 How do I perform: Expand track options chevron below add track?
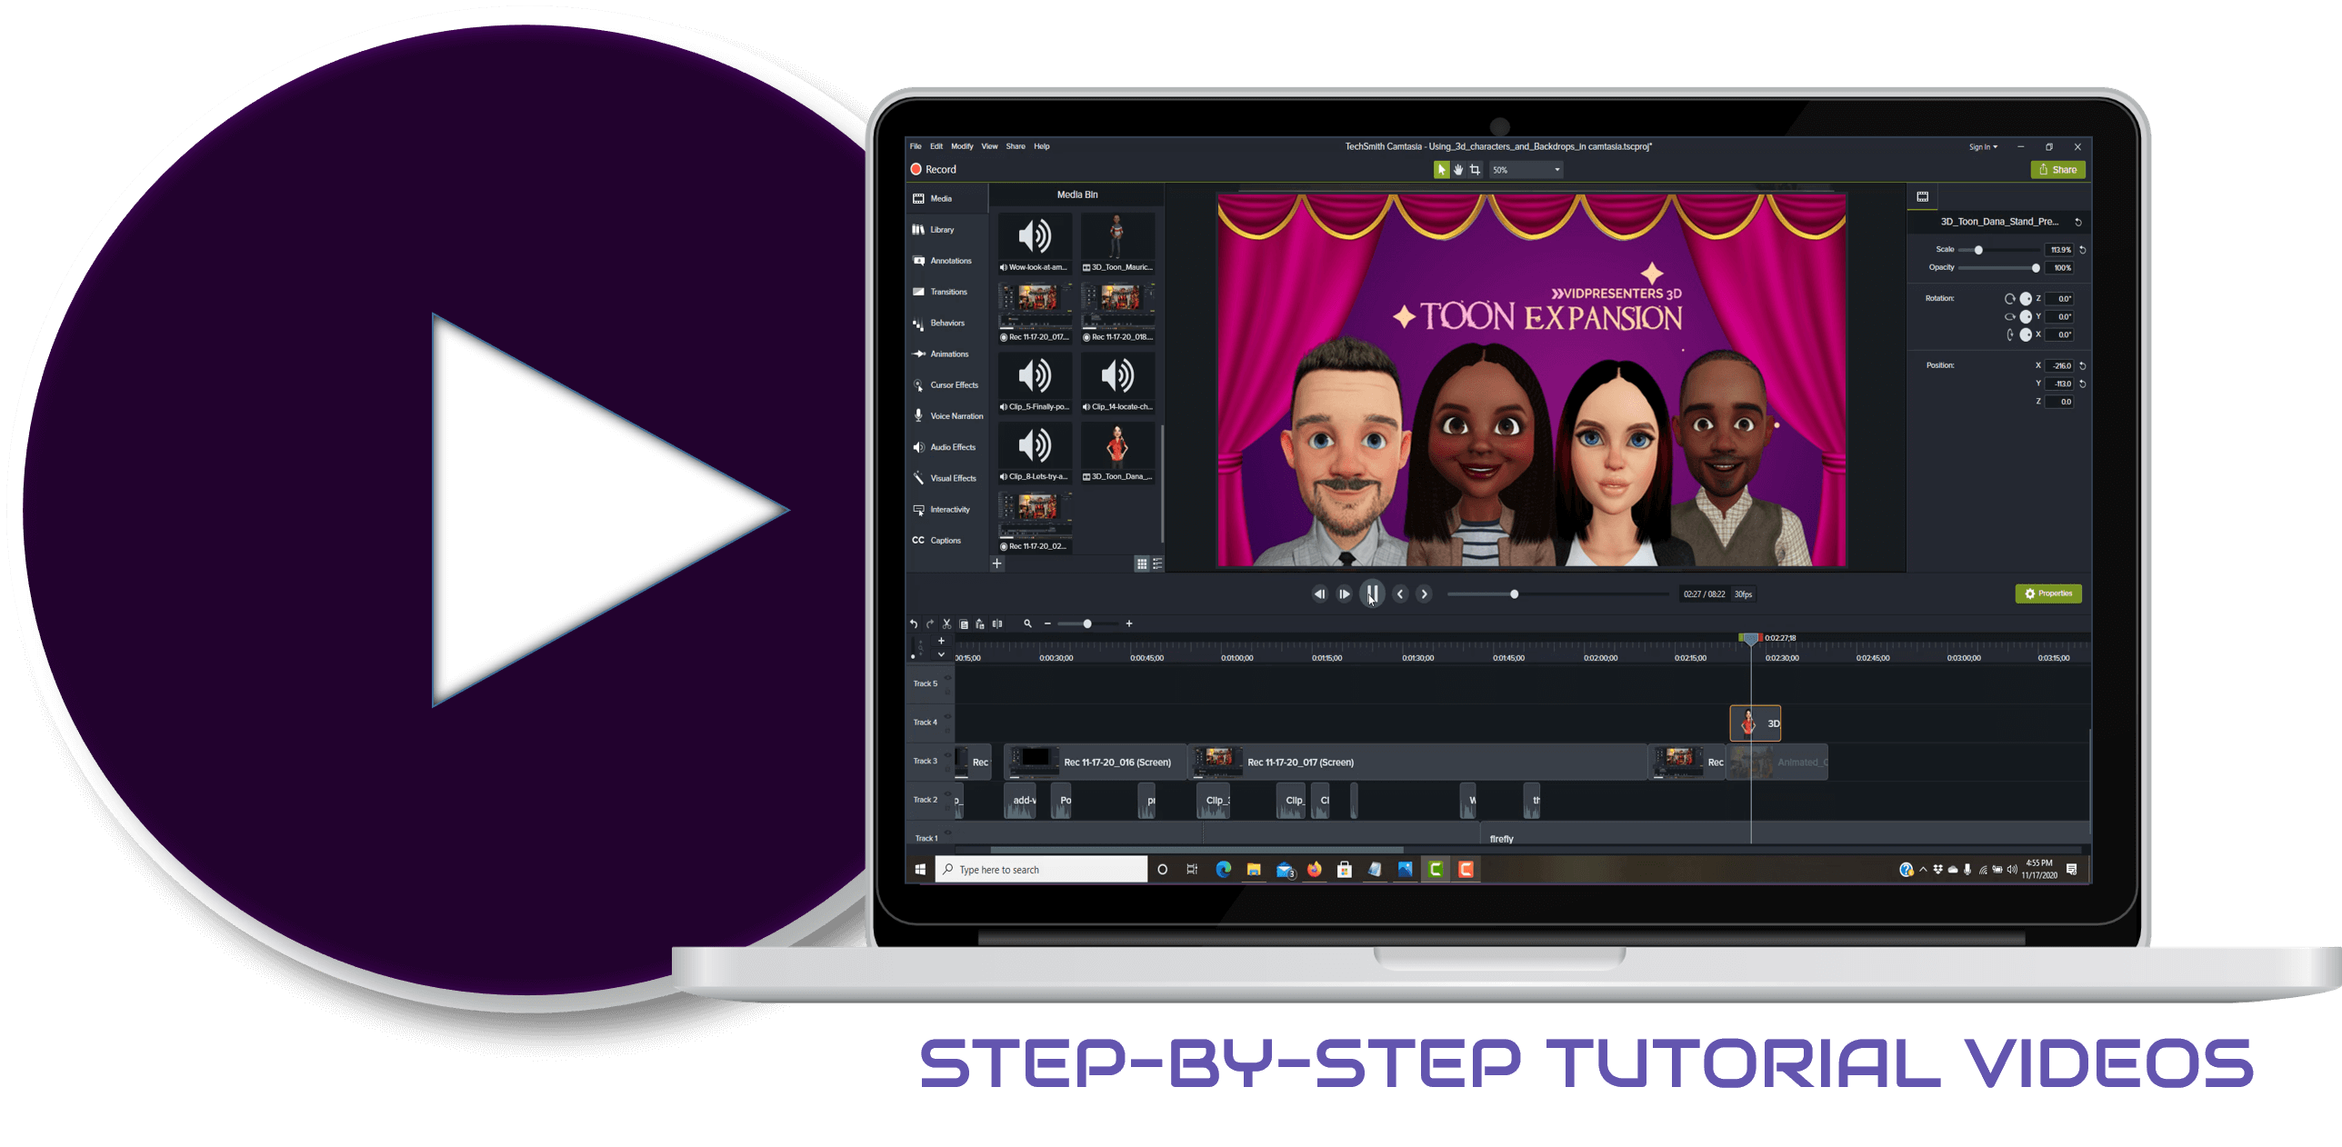pyautogui.click(x=941, y=654)
